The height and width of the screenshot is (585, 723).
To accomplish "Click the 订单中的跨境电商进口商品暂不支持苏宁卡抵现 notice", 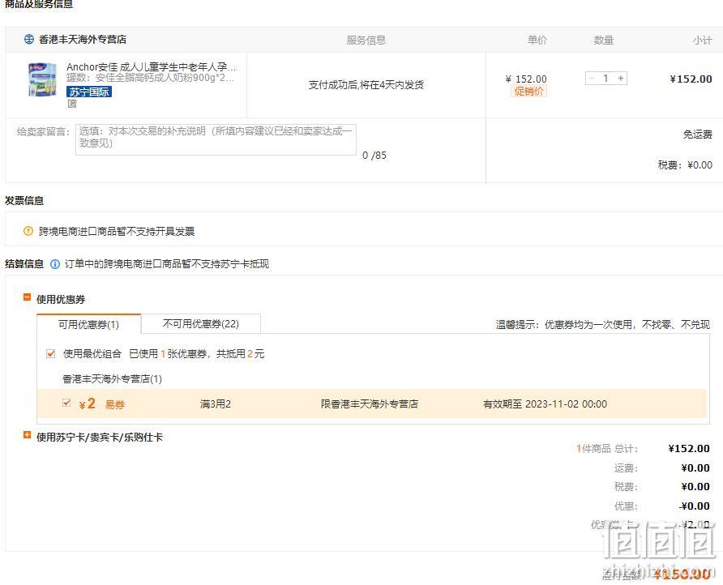I will tap(167, 264).
